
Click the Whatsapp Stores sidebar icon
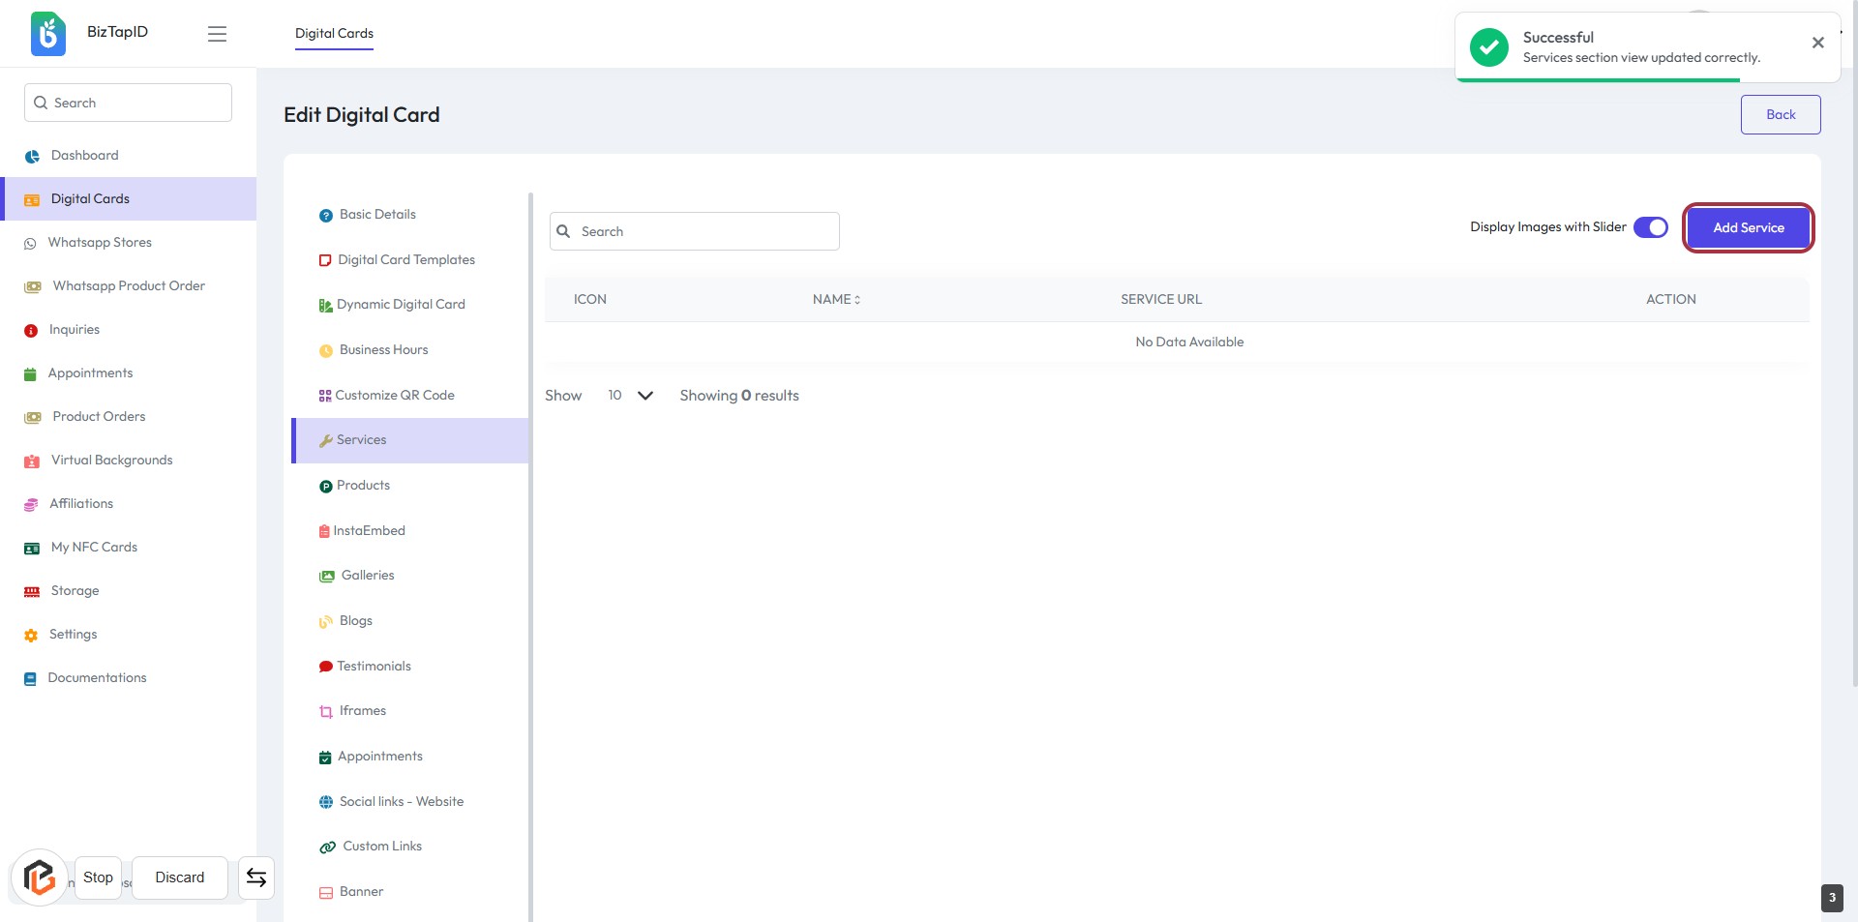[30, 244]
